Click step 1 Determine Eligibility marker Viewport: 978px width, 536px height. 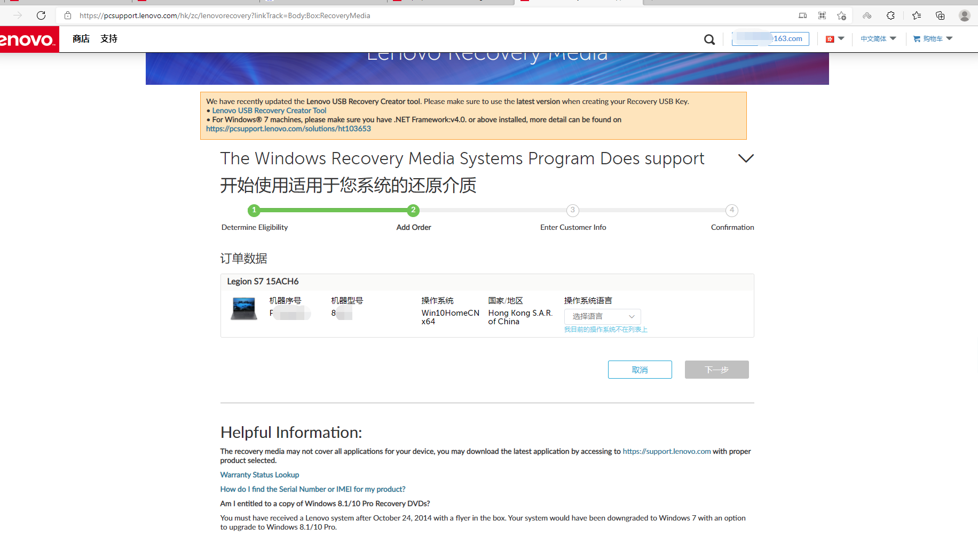click(254, 210)
